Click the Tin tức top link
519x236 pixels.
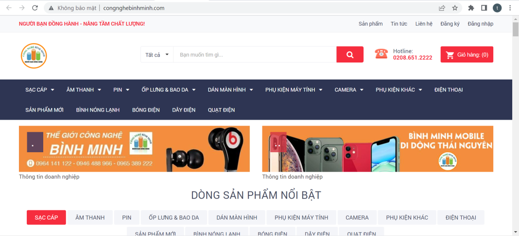[399, 24]
